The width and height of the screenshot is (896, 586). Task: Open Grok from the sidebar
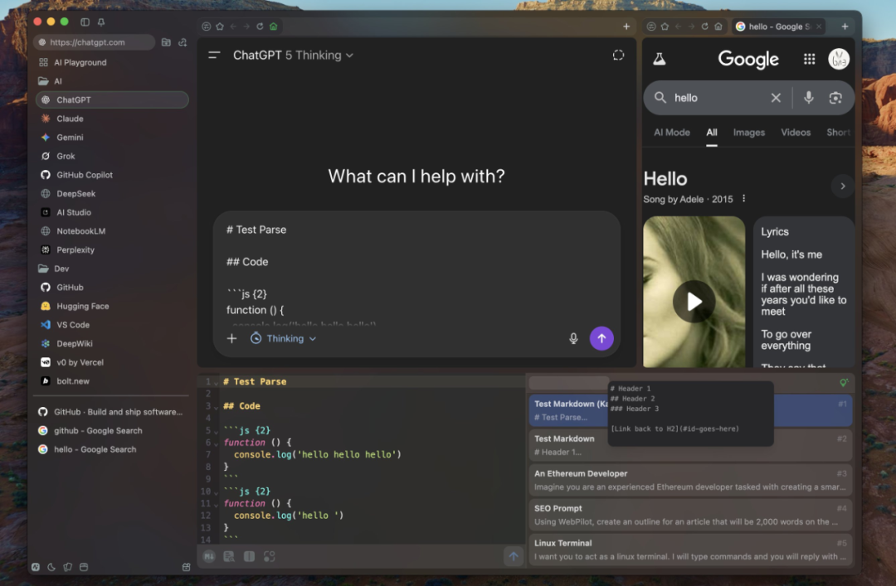(x=112, y=156)
